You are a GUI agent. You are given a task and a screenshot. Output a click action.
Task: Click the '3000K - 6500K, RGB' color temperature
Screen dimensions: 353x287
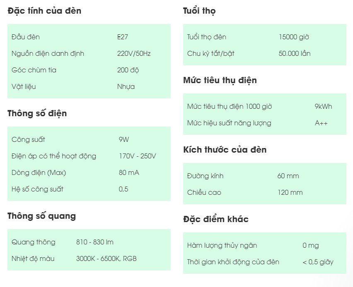106,258
